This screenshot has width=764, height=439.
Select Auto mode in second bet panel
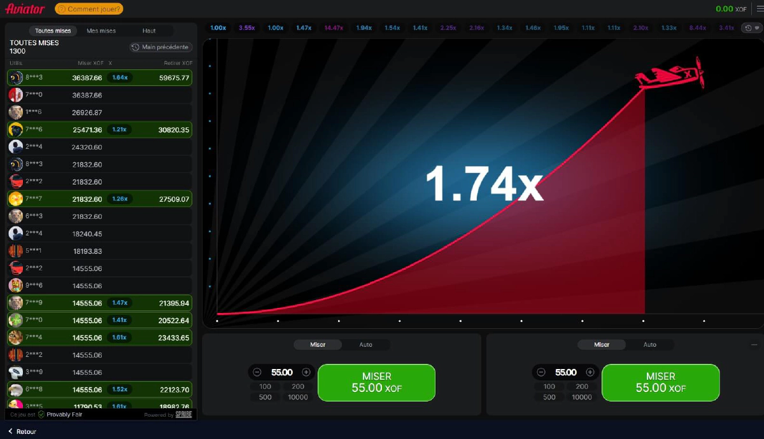coord(650,345)
